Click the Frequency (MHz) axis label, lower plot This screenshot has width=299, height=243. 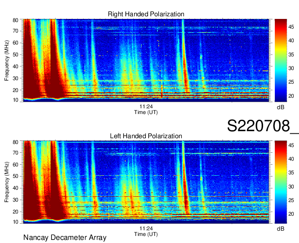[7, 182]
